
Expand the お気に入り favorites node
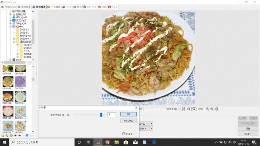pos(10,14)
